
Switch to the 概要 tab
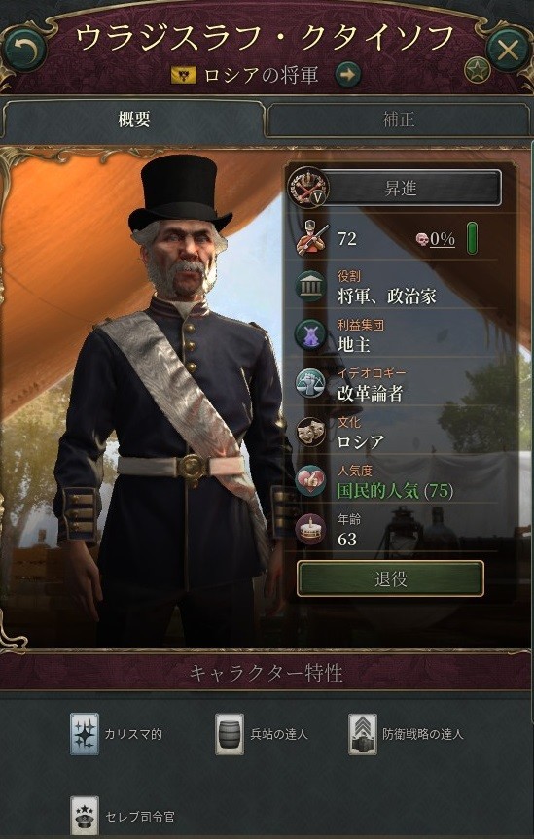pyautogui.click(x=134, y=120)
